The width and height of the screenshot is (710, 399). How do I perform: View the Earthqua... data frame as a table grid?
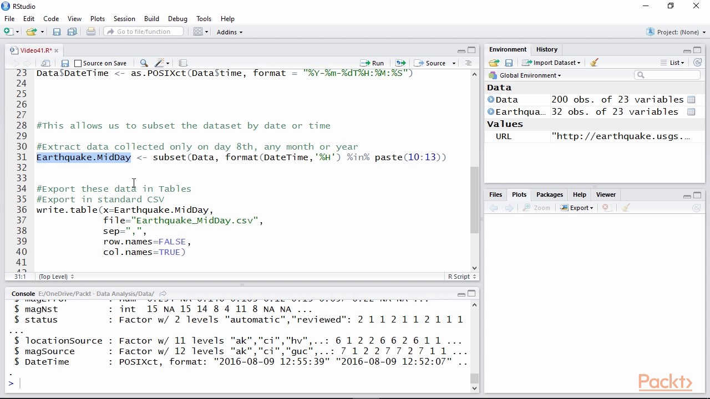coord(691,112)
